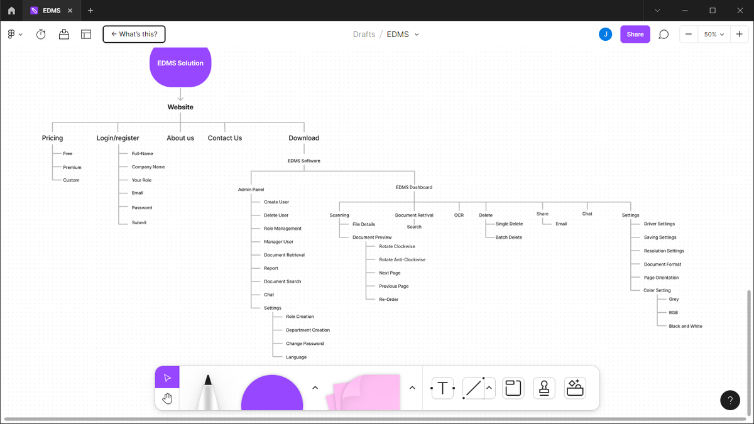Select the EDMS Dashboard text
754x424 pixels.
click(414, 187)
